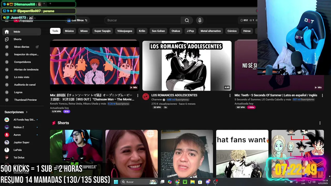Click the Rubius Z channel avatar
This screenshot has height=186, width=331.
[x=7, y=127]
